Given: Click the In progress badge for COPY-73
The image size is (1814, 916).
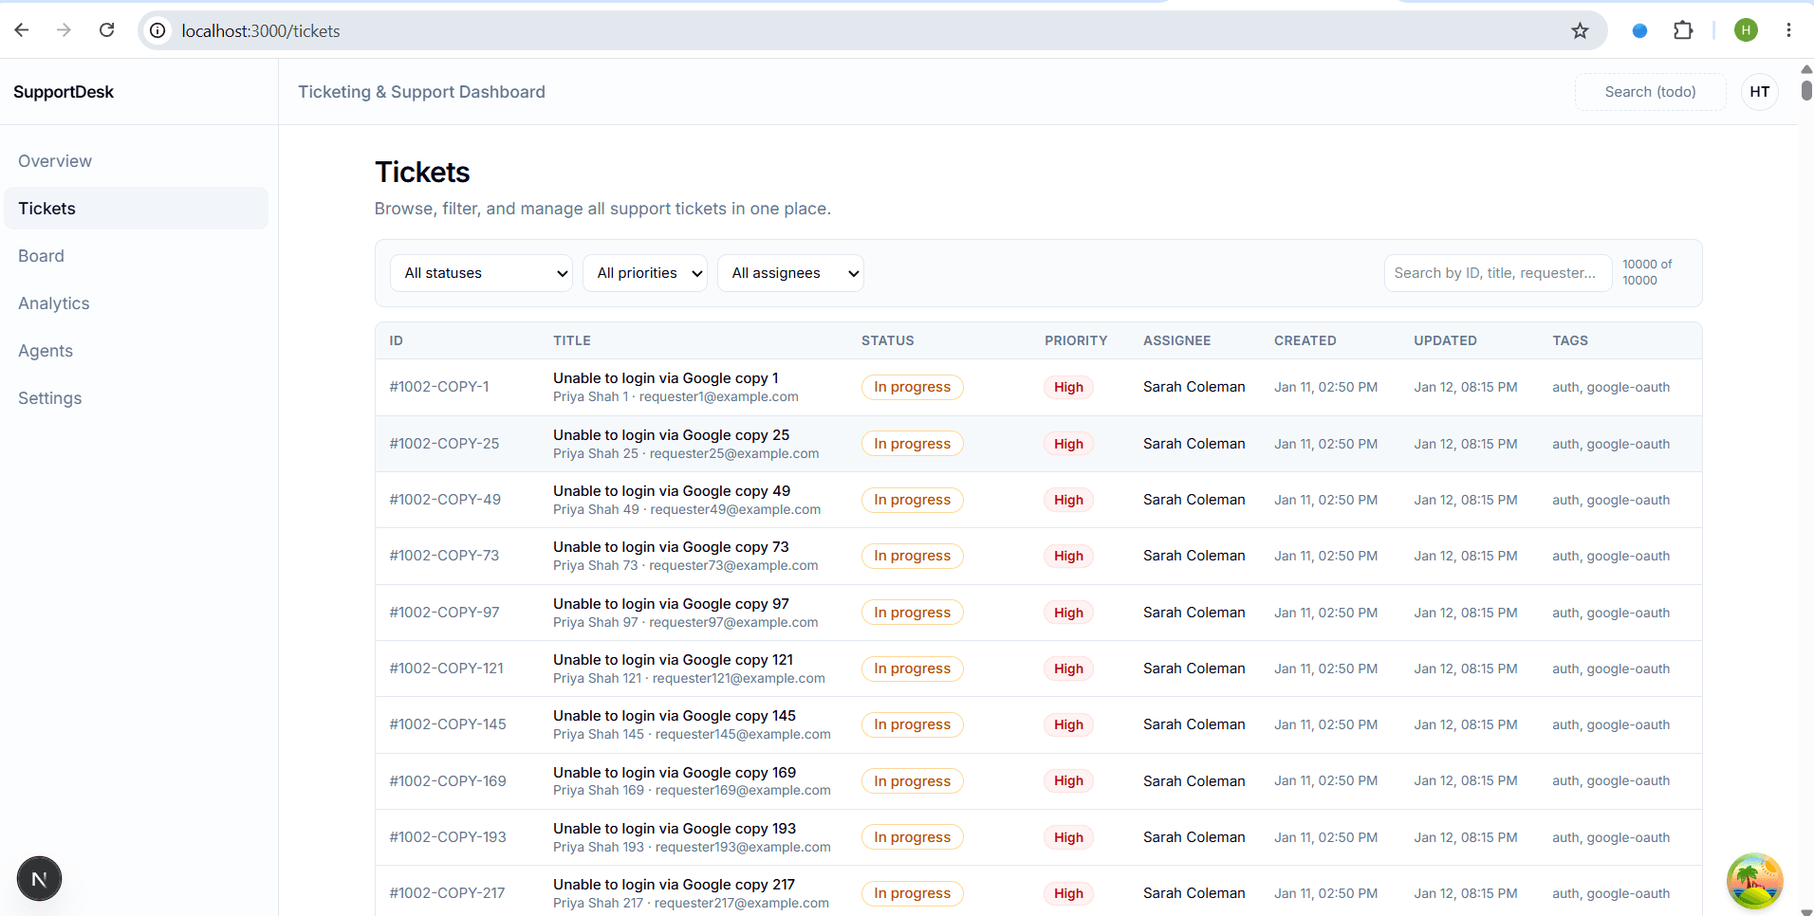Looking at the screenshot, I should coord(912,556).
